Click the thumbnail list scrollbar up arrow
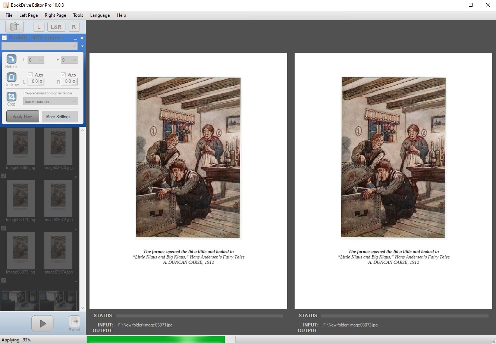 83,130
